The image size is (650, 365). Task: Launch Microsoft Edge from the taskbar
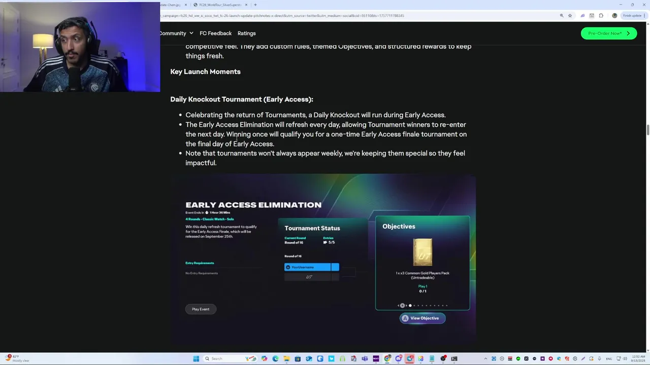click(275, 358)
